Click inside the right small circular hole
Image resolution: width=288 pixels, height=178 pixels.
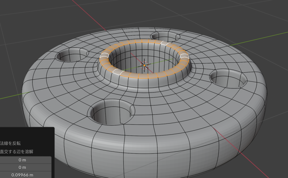(228, 80)
